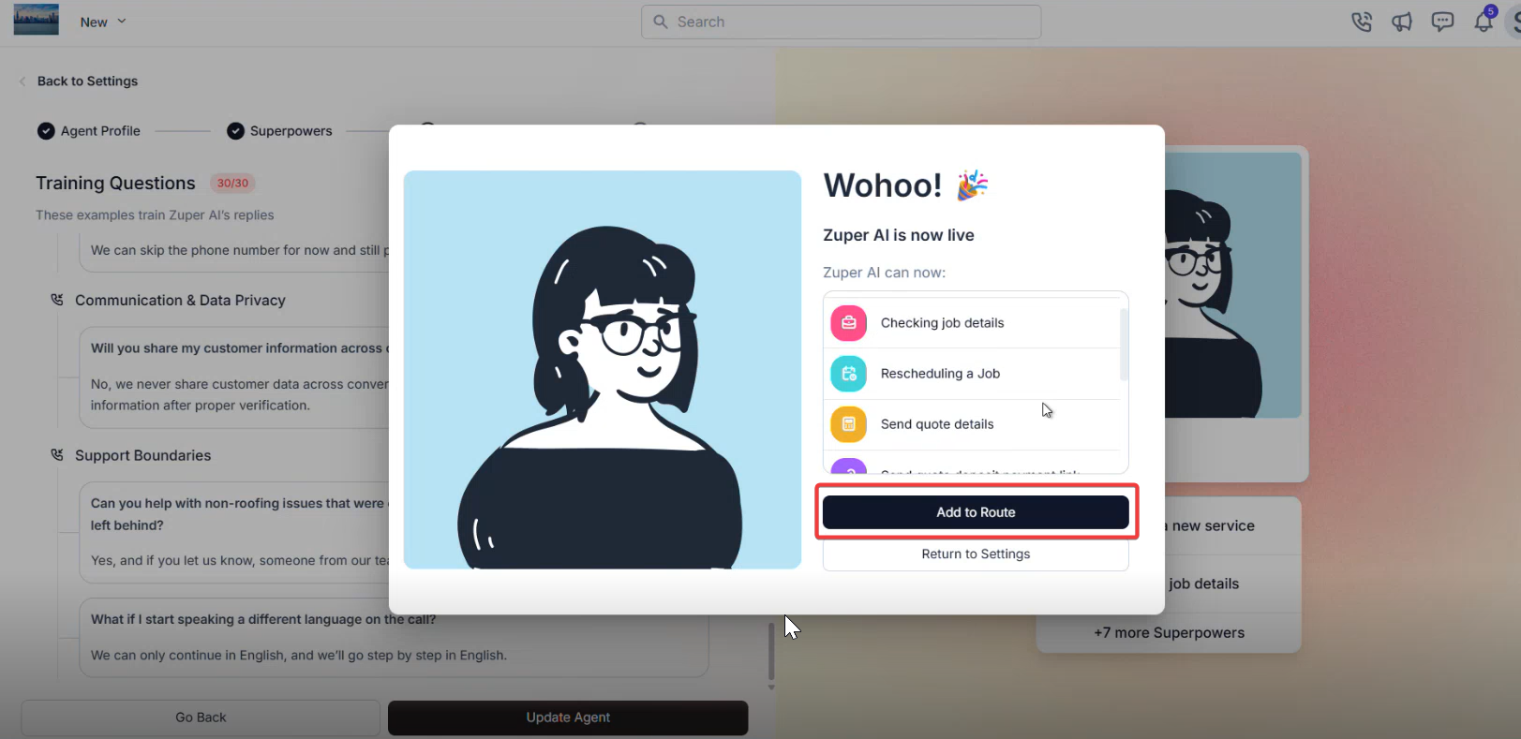1521x739 pixels.
Task: Open the different language question card
Action: (394, 638)
